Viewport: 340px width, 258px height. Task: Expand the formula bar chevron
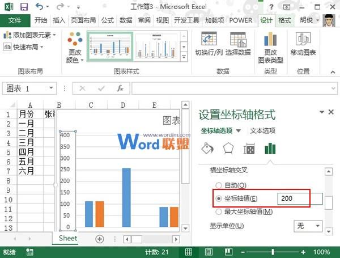point(333,88)
